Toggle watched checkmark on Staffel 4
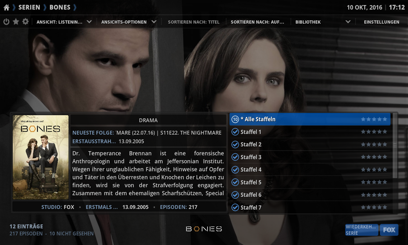Screen dimensions: 408x245 tap(235, 169)
